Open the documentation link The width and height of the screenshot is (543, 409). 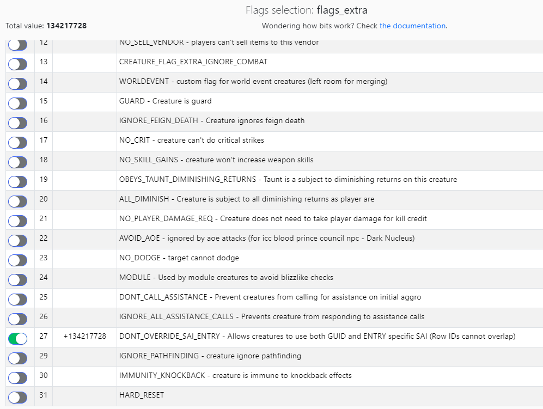click(412, 26)
